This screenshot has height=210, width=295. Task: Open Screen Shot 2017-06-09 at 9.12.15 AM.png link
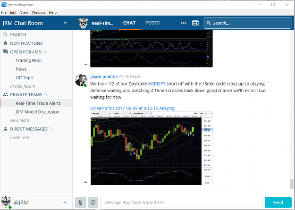pyautogui.click(x=133, y=108)
